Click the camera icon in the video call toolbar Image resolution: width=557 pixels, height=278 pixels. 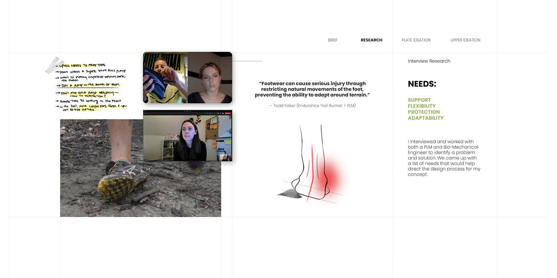click(208, 113)
